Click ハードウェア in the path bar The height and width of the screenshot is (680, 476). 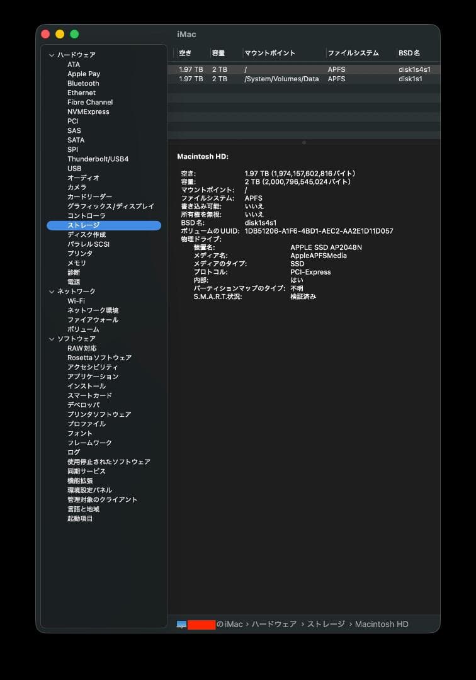[274, 625]
